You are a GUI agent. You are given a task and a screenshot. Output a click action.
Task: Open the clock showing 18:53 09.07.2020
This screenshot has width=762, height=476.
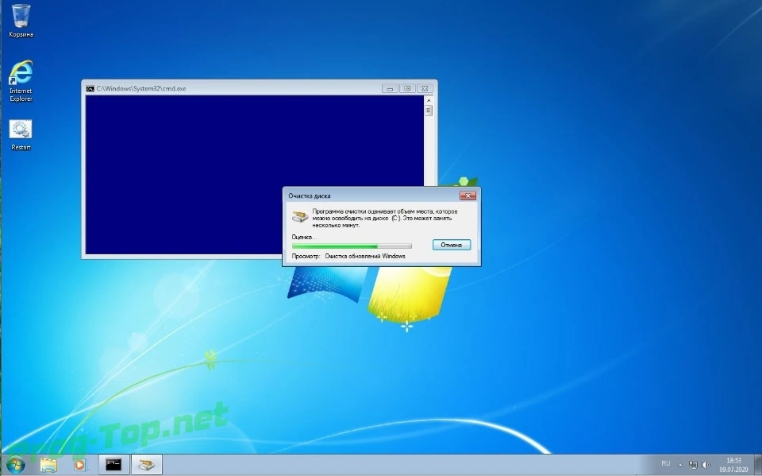coord(733,465)
